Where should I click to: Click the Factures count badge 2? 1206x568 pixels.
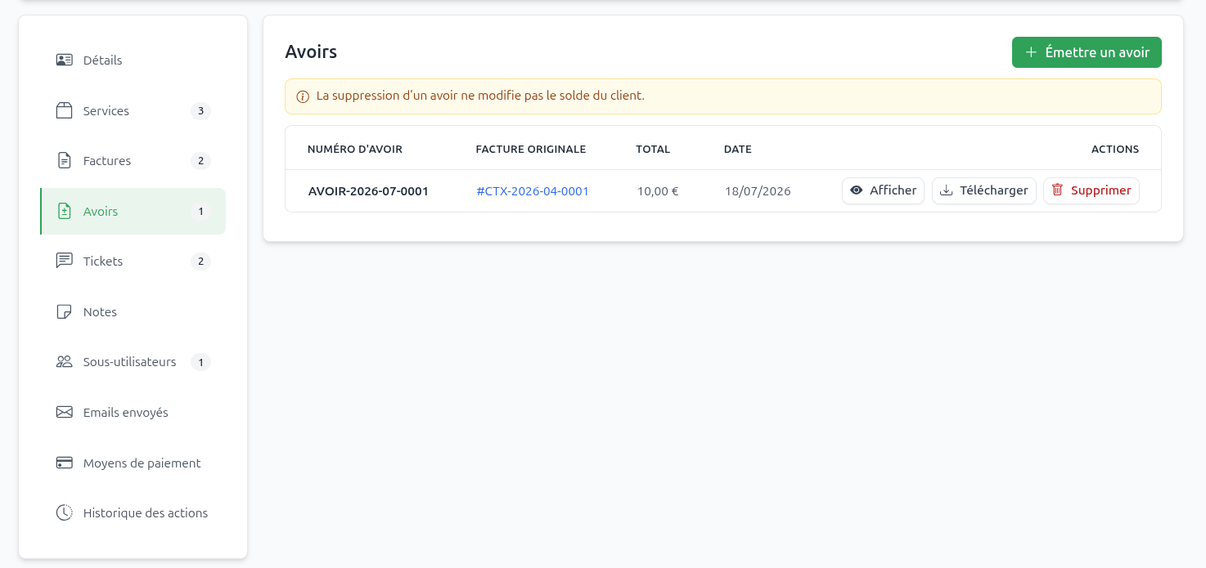click(x=200, y=161)
